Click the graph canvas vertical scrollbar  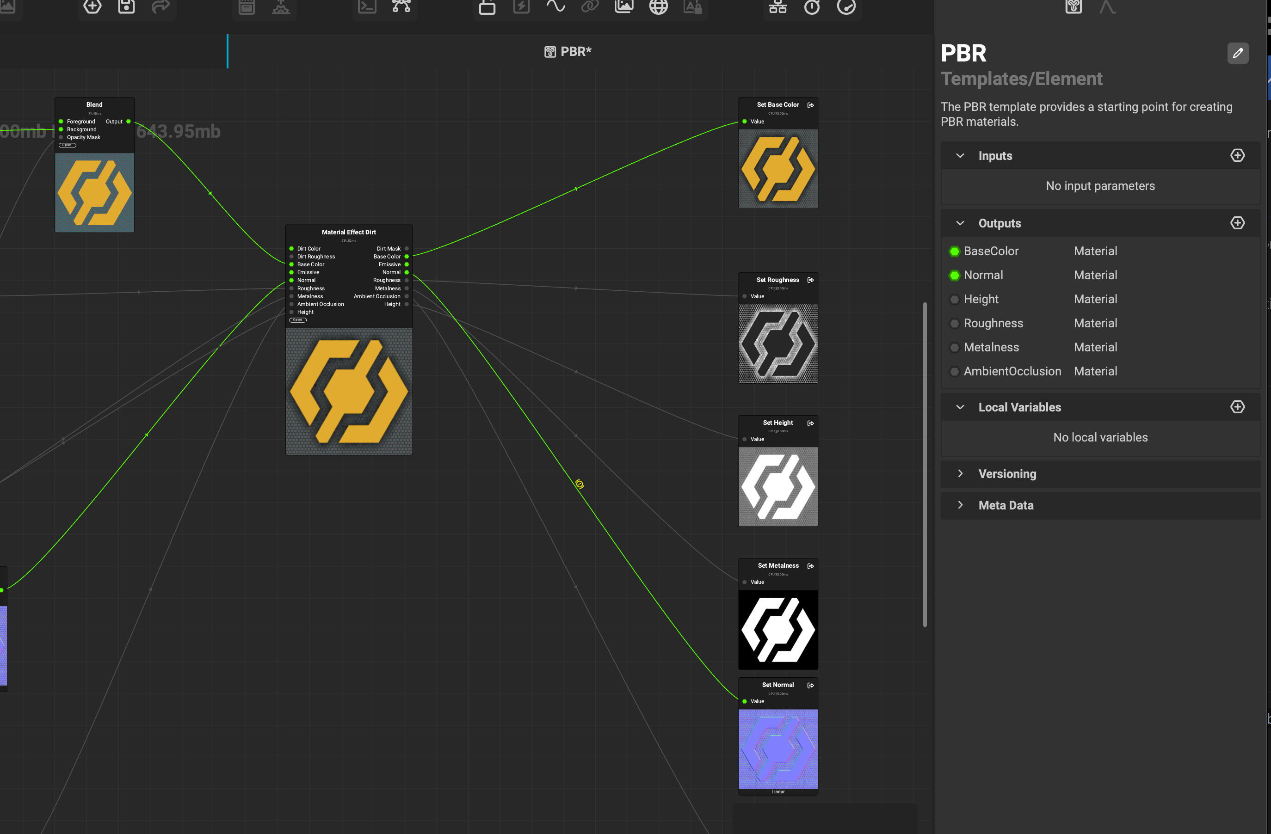925,465
